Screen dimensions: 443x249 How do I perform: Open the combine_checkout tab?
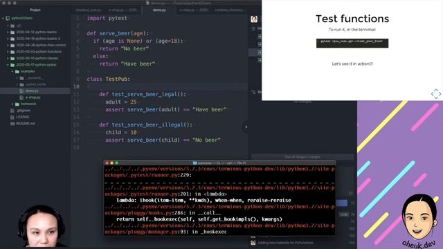click(229, 10)
